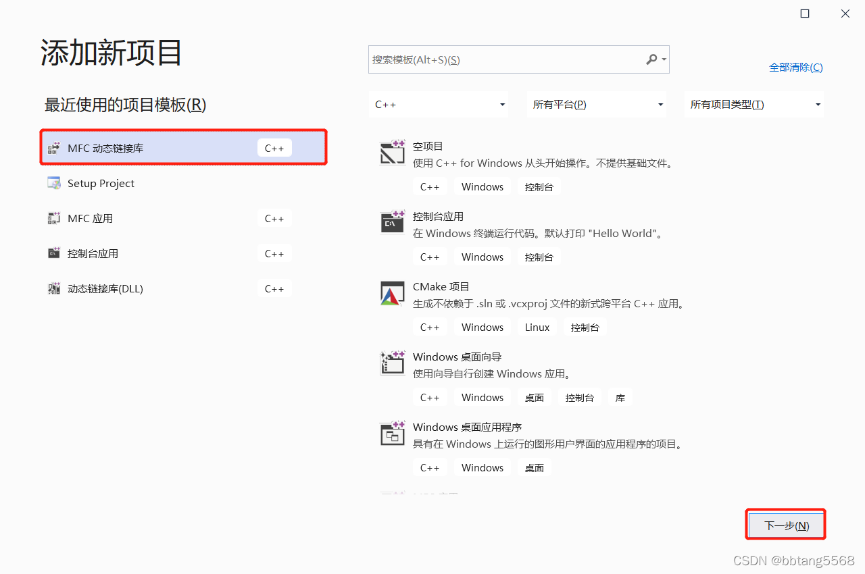Click the 桌面 tag under Windows 桌面向导

[535, 397]
